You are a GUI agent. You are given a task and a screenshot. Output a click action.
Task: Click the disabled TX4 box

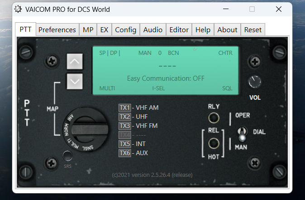(125, 135)
